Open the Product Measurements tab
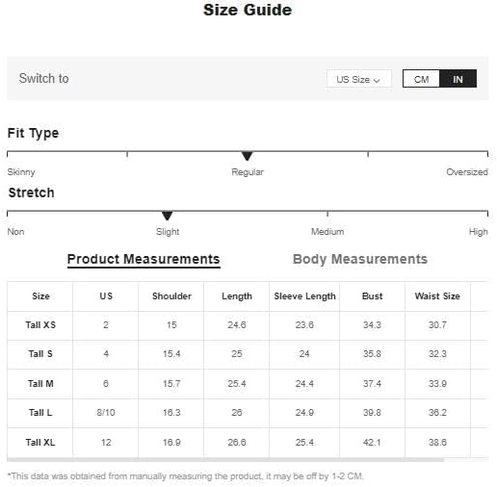The height and width of the screenshot is (487, 497). pyautogui.click(x=144, y=259)
